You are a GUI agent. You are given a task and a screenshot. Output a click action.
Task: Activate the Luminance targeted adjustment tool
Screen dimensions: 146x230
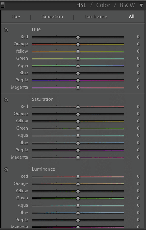tap(6, 169)
